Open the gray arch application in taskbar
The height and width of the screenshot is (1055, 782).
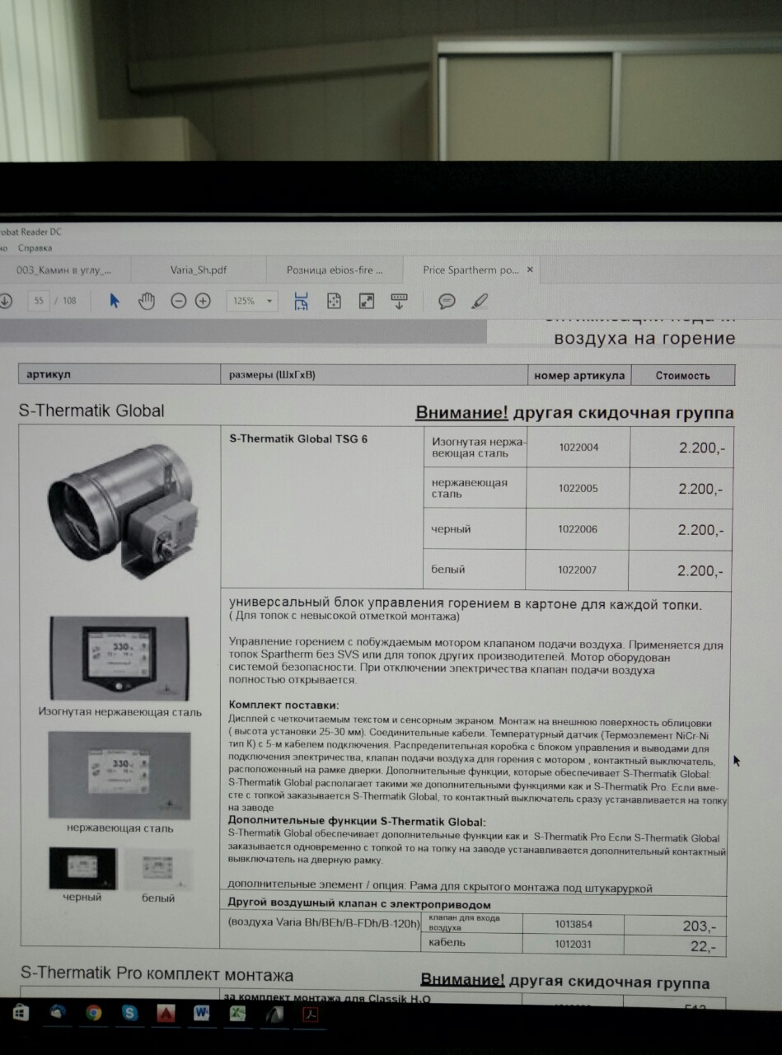pos(274,1014)
